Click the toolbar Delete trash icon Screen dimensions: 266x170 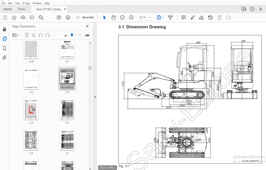(x=220, y=18)
